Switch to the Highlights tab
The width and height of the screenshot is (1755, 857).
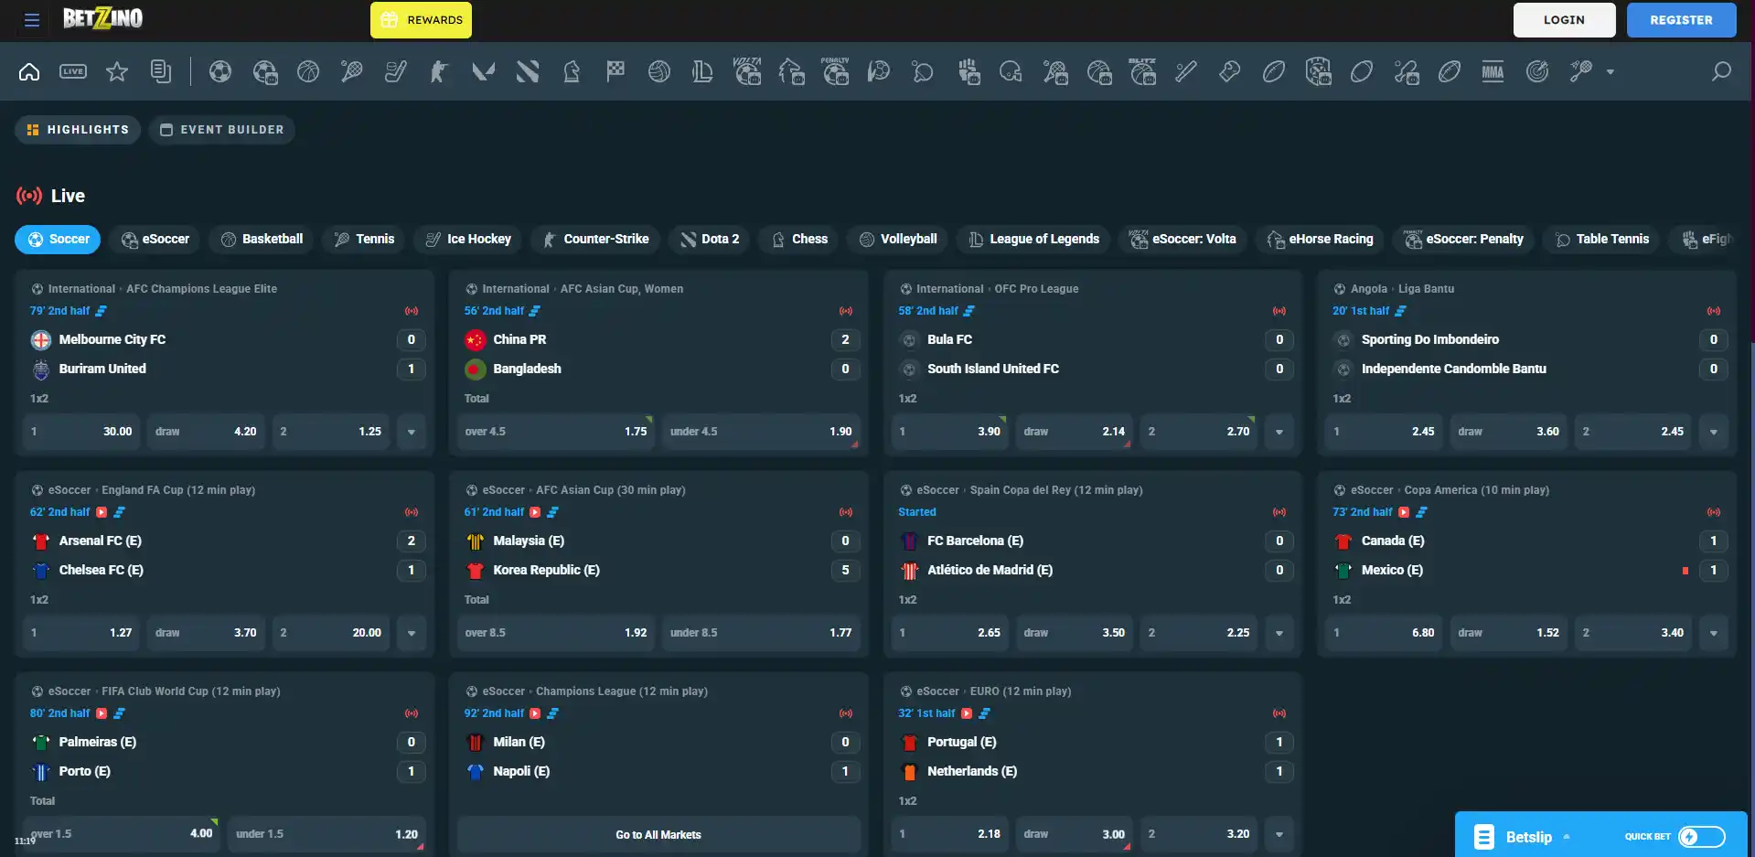[78, 130]
